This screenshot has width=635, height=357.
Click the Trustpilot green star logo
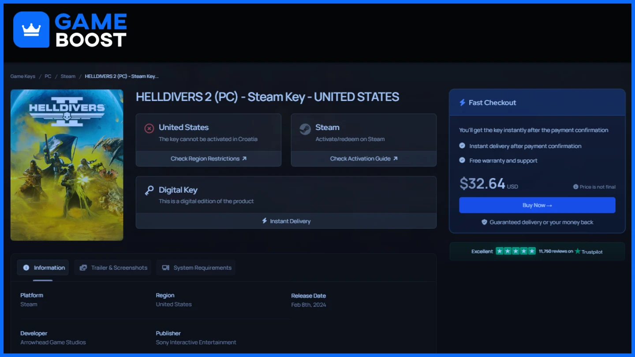578,251
